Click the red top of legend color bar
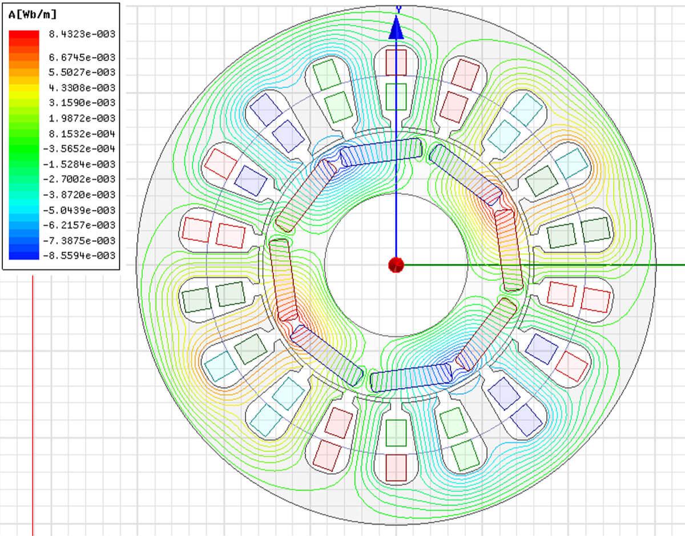Screen dimensions: 685x536 (x=24, y=34)
